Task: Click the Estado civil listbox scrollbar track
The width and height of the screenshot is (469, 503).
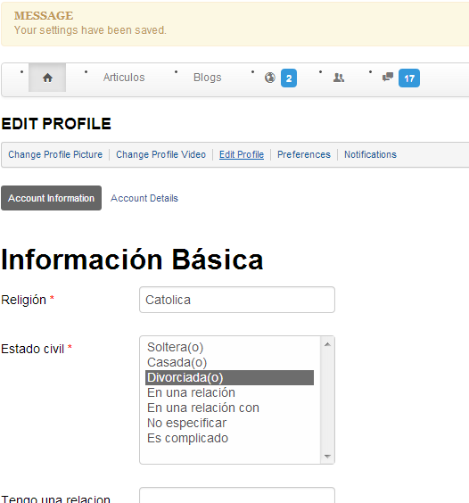Action: [x=327, y=400]
